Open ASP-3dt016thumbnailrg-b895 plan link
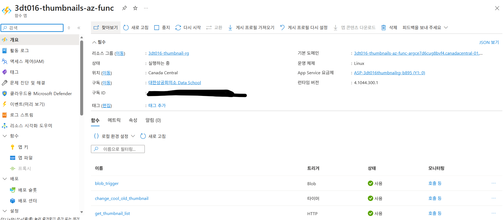This screenshot has width=504, height=220. [x=389, y=73]
